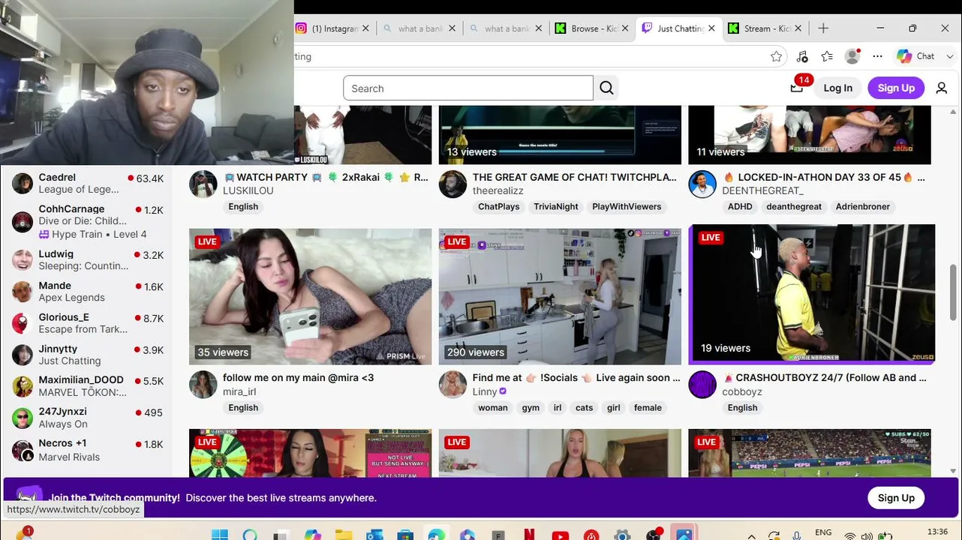Open the Windows Start menu

219,535
